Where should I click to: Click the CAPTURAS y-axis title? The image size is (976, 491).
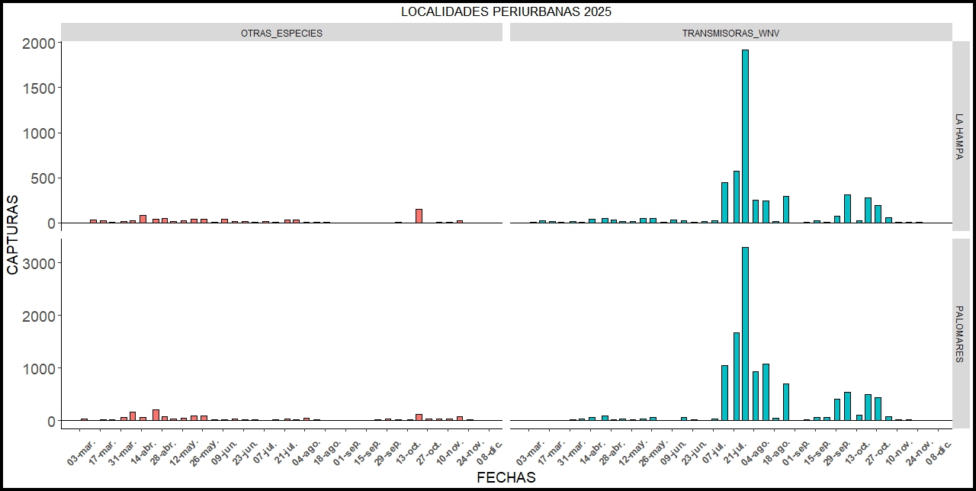click(x=13, y=235)
